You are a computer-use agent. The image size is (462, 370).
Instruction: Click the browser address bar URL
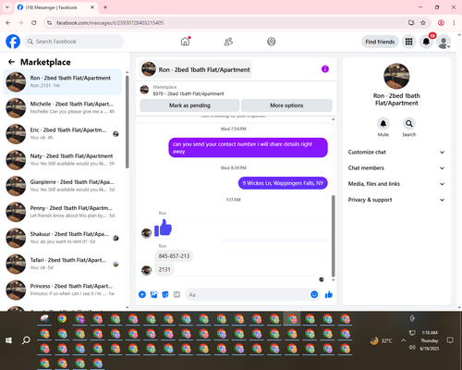[x=110, y=23]
